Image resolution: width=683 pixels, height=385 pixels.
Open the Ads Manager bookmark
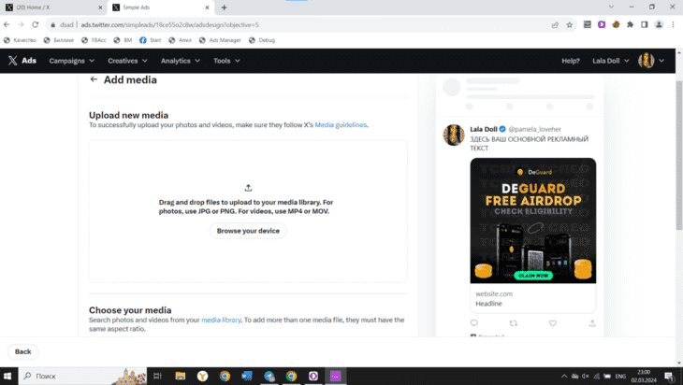coord(221,40)
